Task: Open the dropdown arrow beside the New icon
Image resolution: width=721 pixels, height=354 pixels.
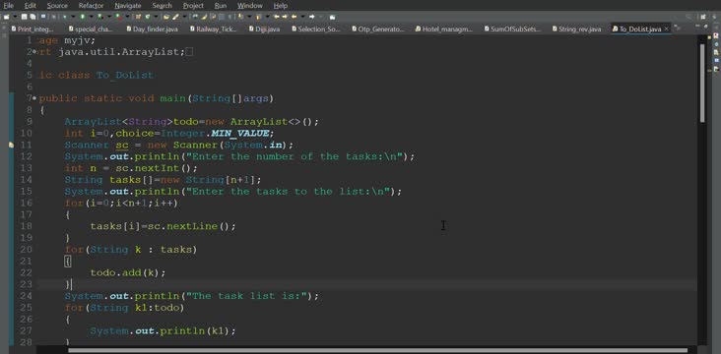Action: point(15,17)
